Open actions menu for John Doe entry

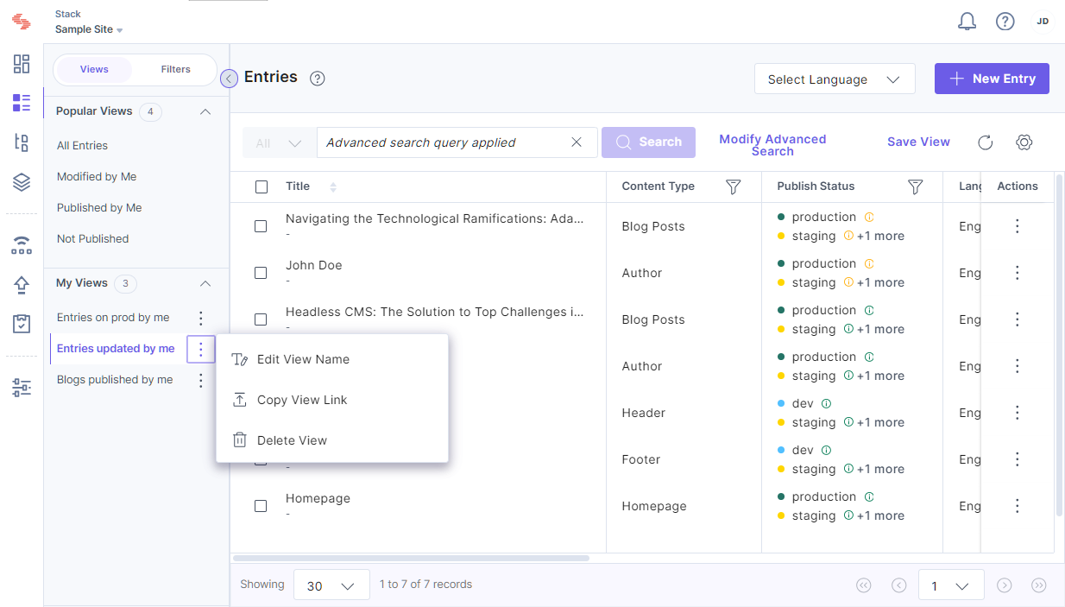pyautogui.click(x=1018, y=273)
